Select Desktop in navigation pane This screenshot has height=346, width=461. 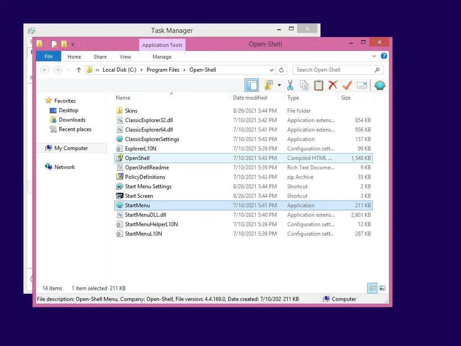click(68, 110)
